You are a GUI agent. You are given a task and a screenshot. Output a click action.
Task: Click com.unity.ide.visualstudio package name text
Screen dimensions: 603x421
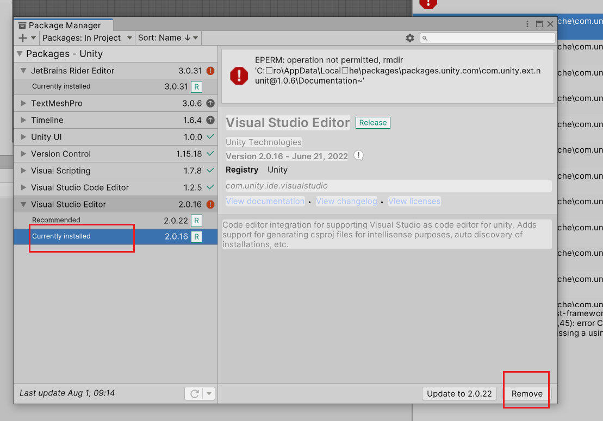click(277, 186)
